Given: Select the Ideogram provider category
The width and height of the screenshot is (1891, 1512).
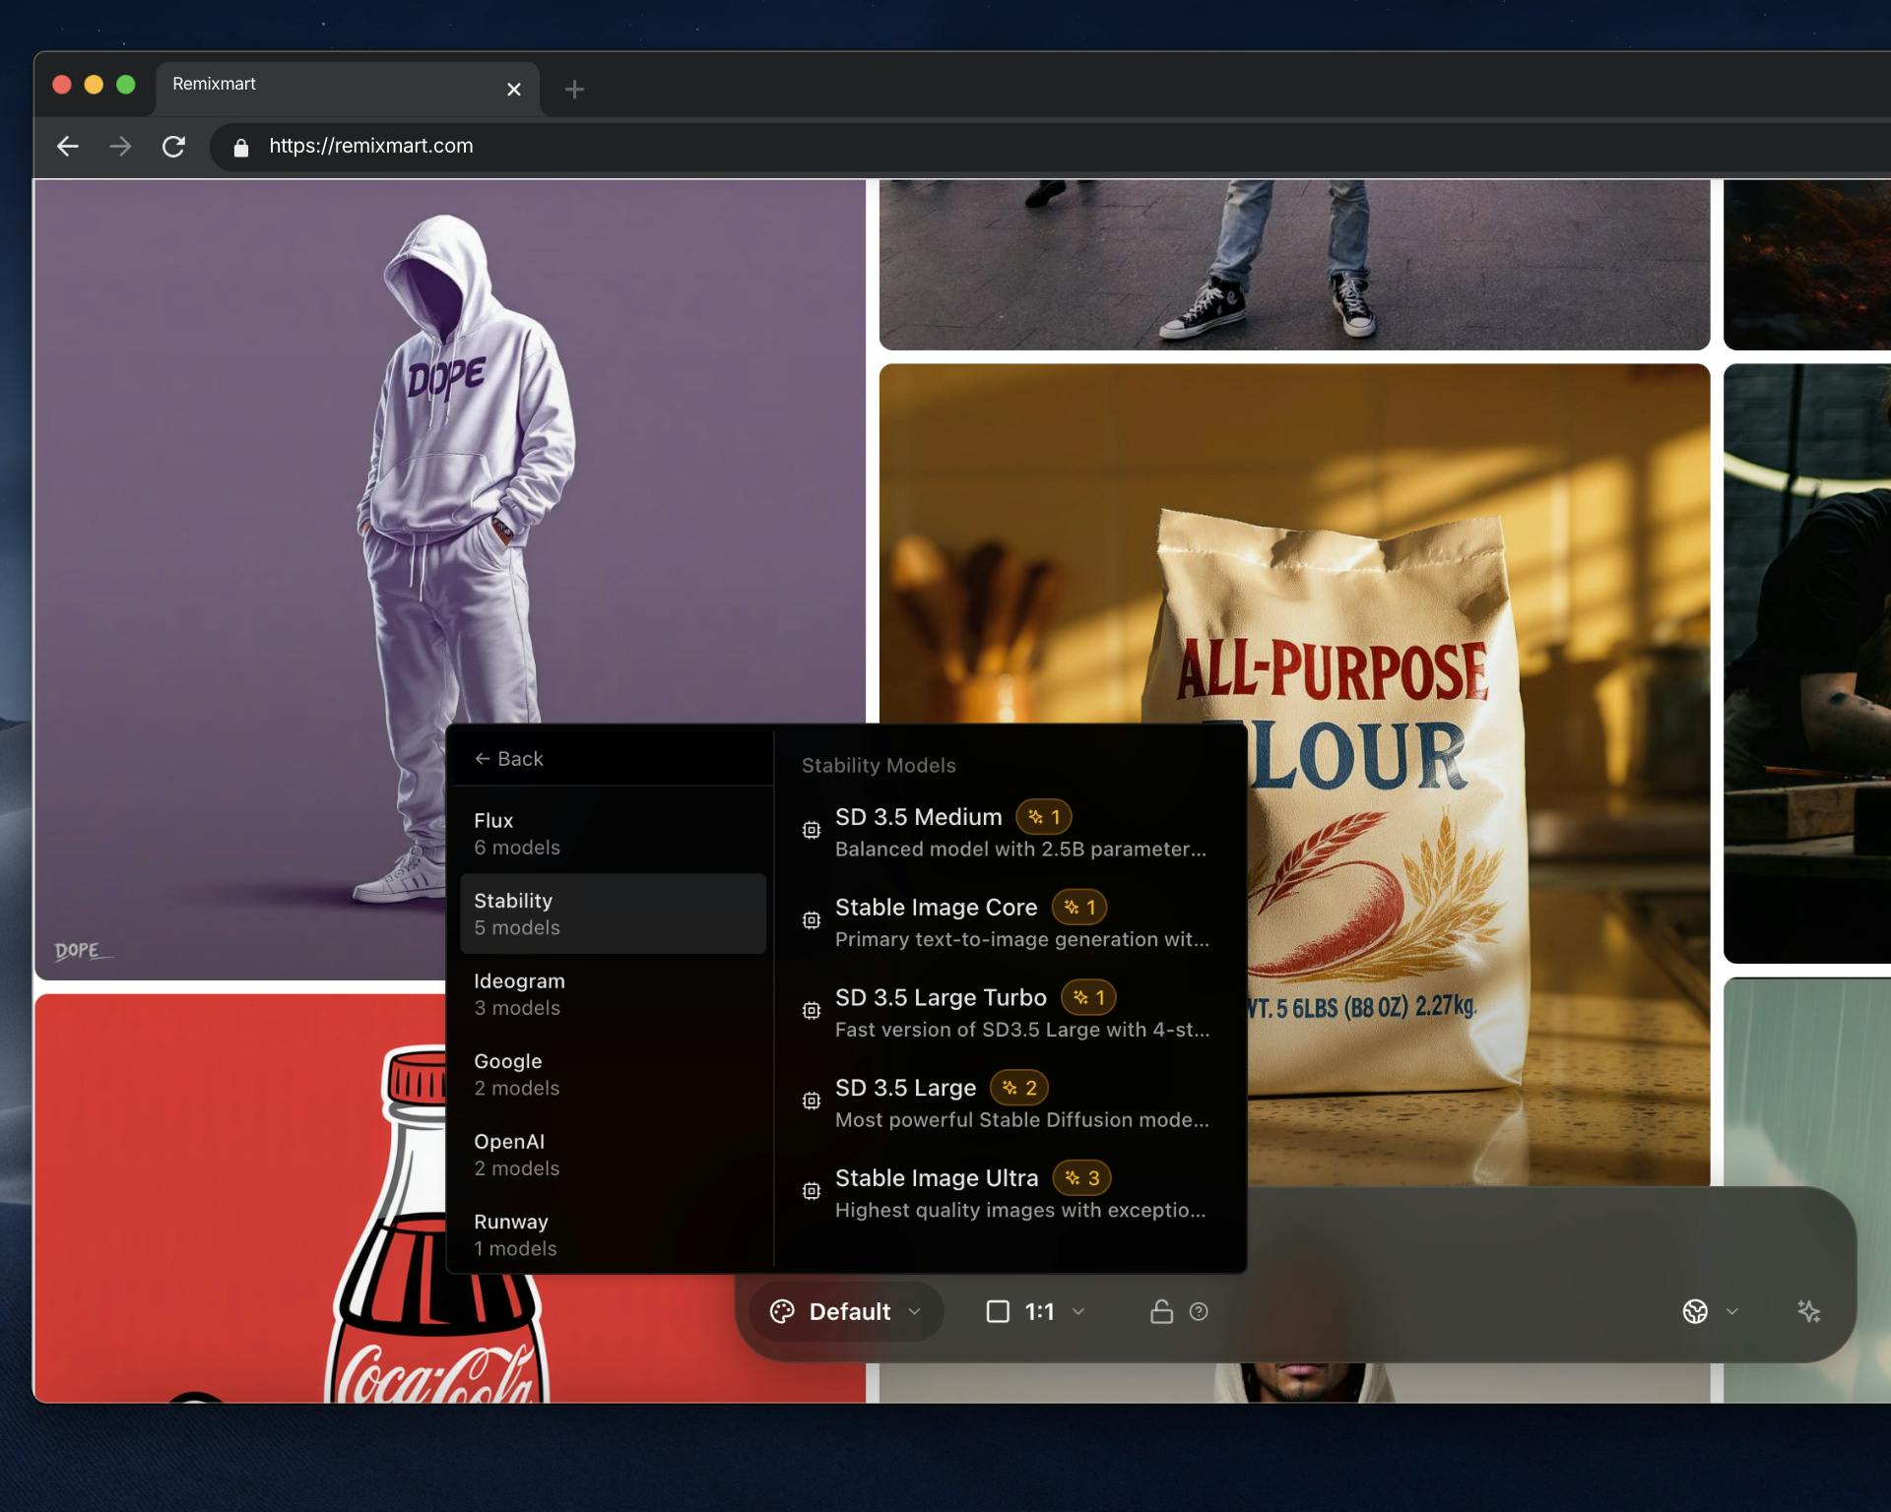Looking at the screenshot, I should (613, 994).
